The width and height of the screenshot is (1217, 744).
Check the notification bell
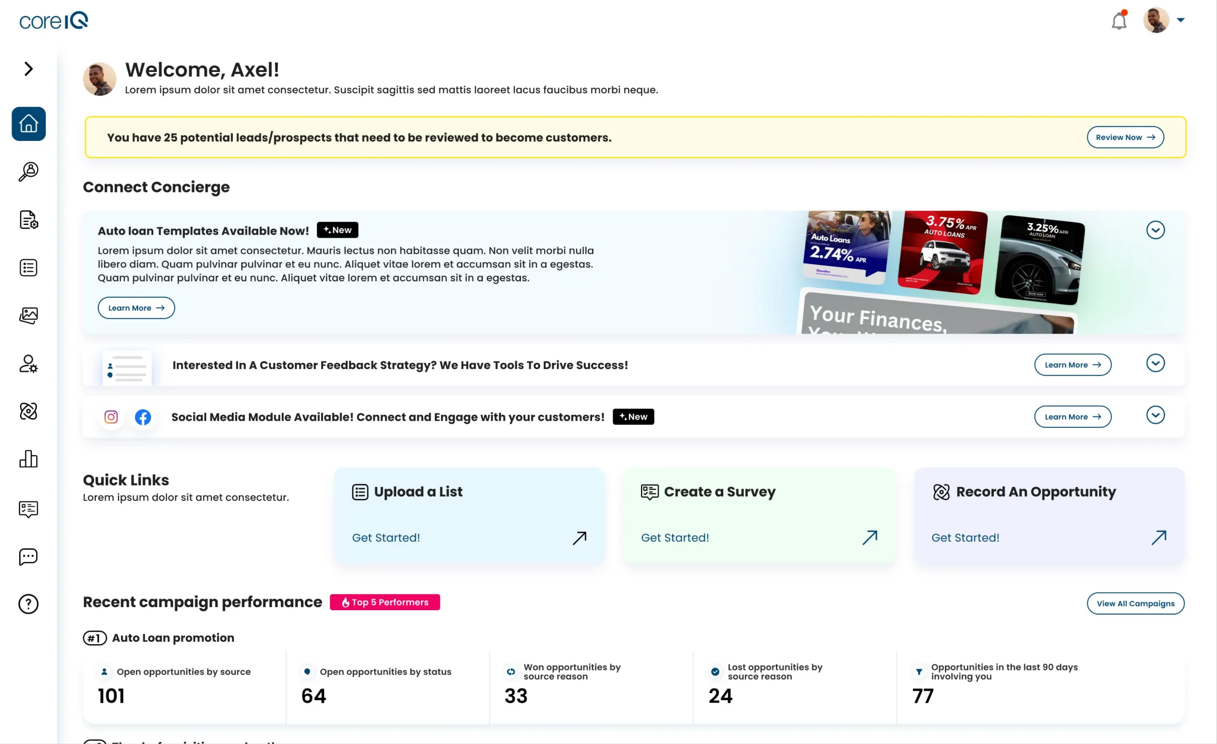pyautogui.click(x=1119, y=21)
